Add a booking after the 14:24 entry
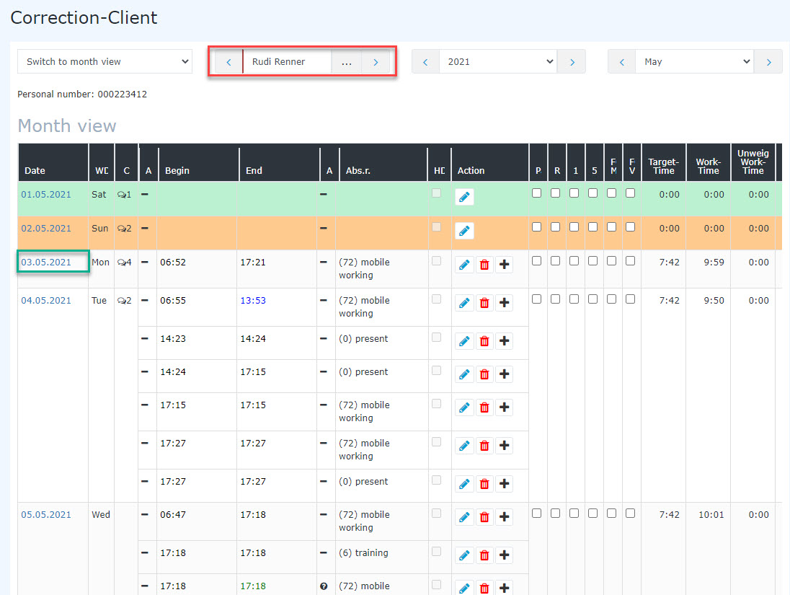The image size is (790, 595). [504, 374]
